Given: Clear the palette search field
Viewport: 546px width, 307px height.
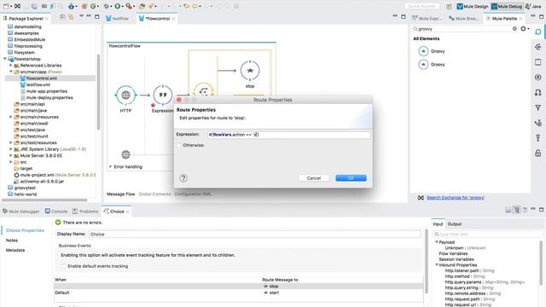Looking at the screenshot, I should point(514,29).
